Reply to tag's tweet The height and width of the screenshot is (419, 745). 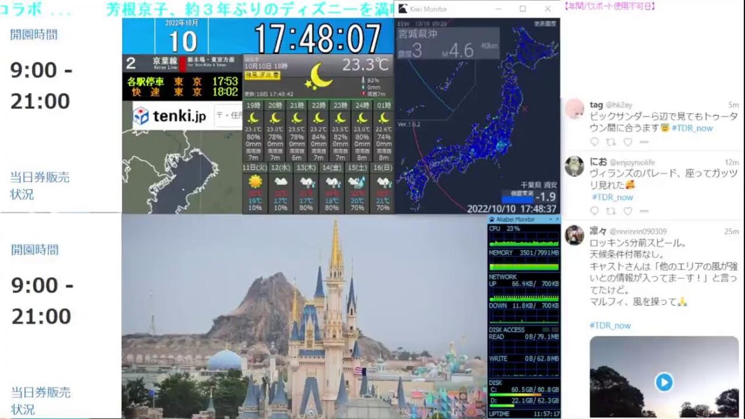tap(594, 141)
